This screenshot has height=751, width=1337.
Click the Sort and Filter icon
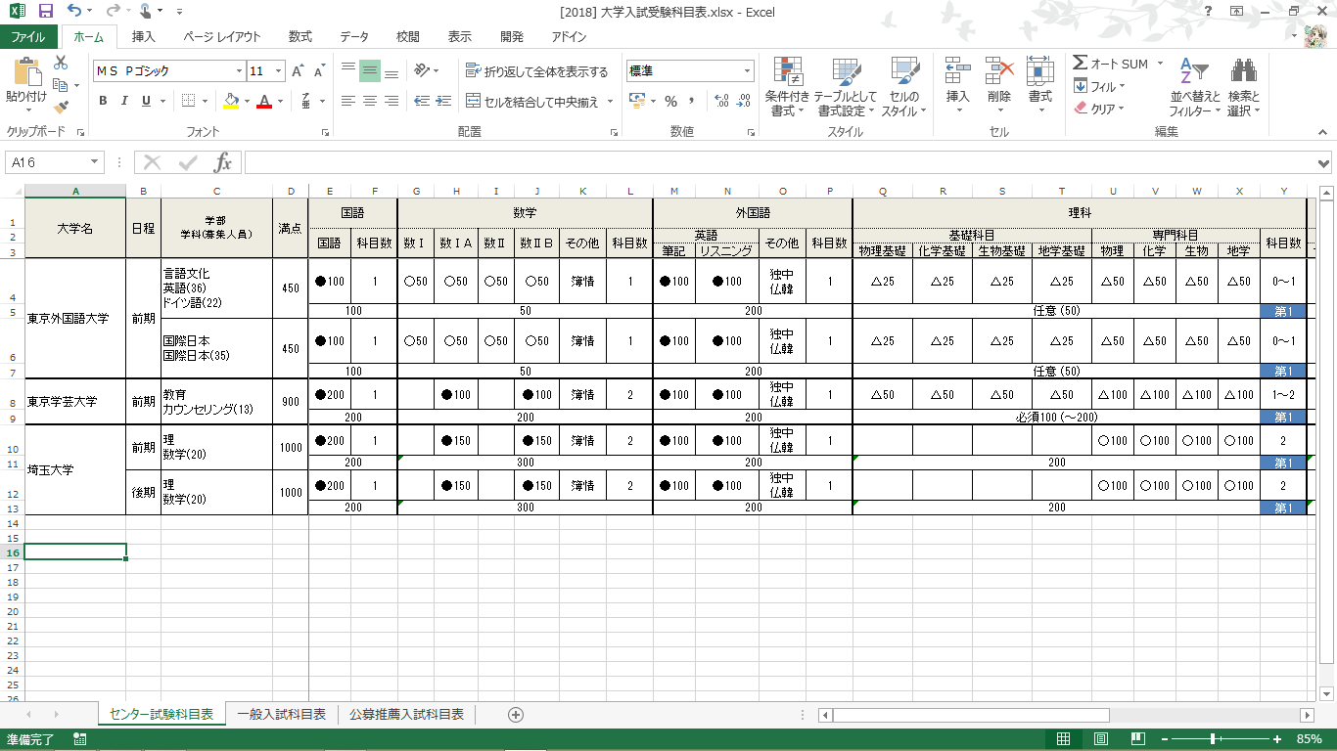(1194, 72)
